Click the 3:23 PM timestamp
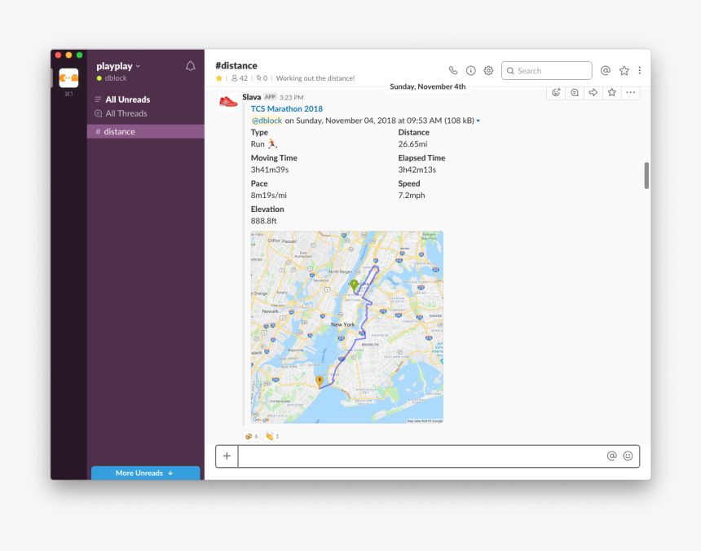The image size is (701, 551). [x=292, y=98]
